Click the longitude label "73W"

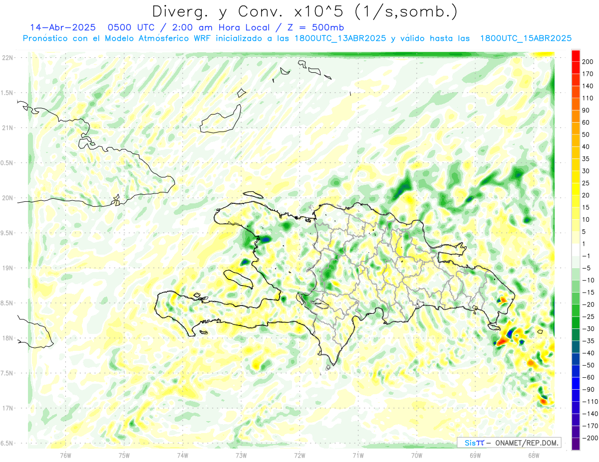(x=241, y=455)
